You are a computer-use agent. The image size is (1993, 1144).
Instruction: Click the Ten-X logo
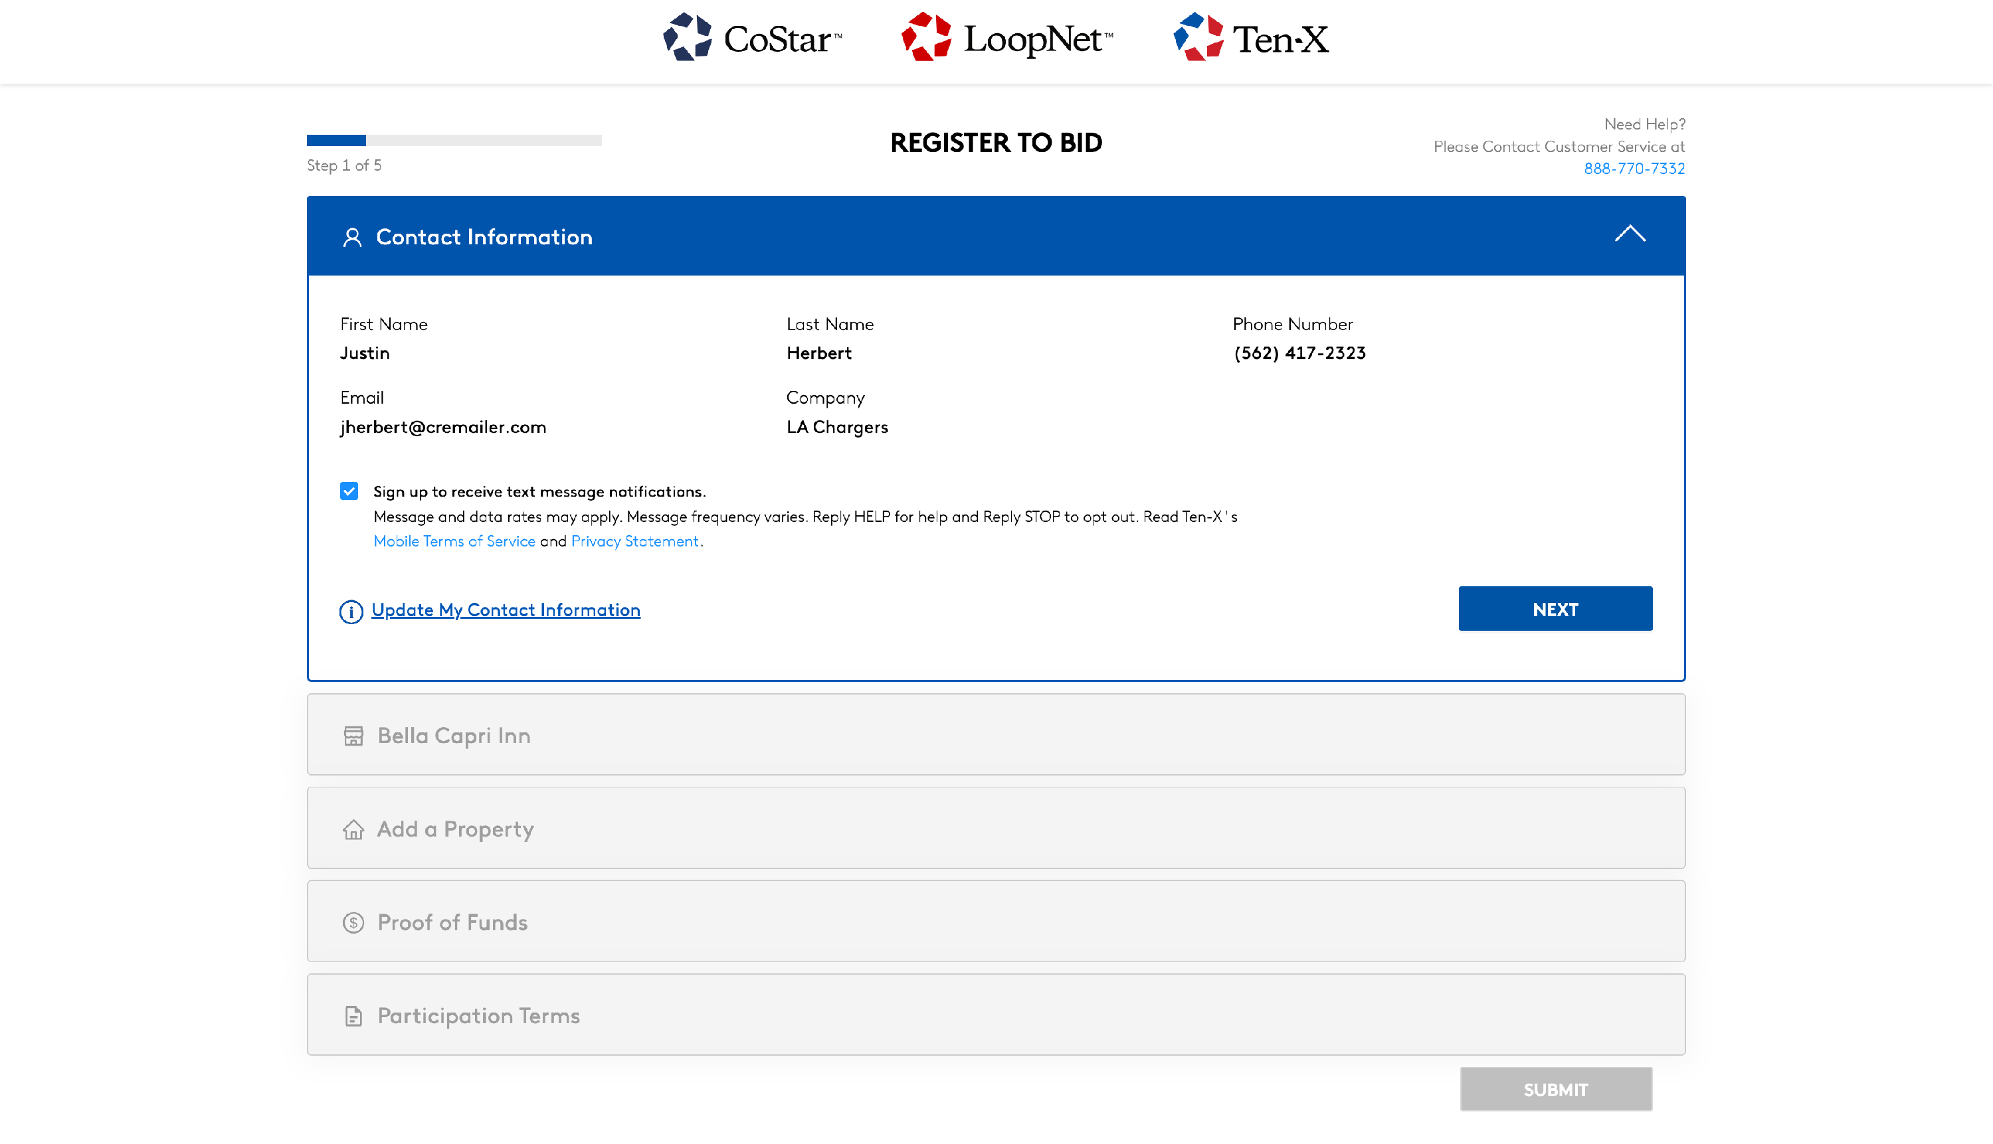[x=1250, y=38]
